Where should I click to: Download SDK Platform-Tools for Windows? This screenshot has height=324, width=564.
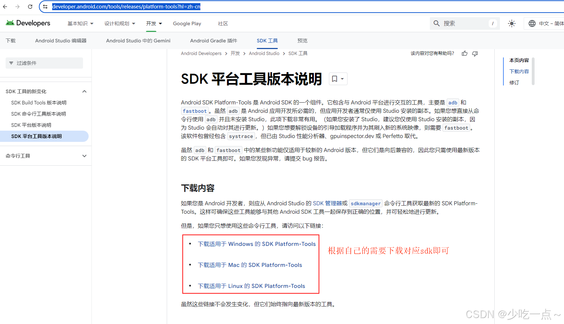click(257, 244)
